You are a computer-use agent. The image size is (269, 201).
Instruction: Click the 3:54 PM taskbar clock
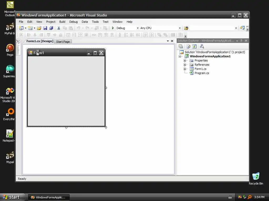(259, 197)
